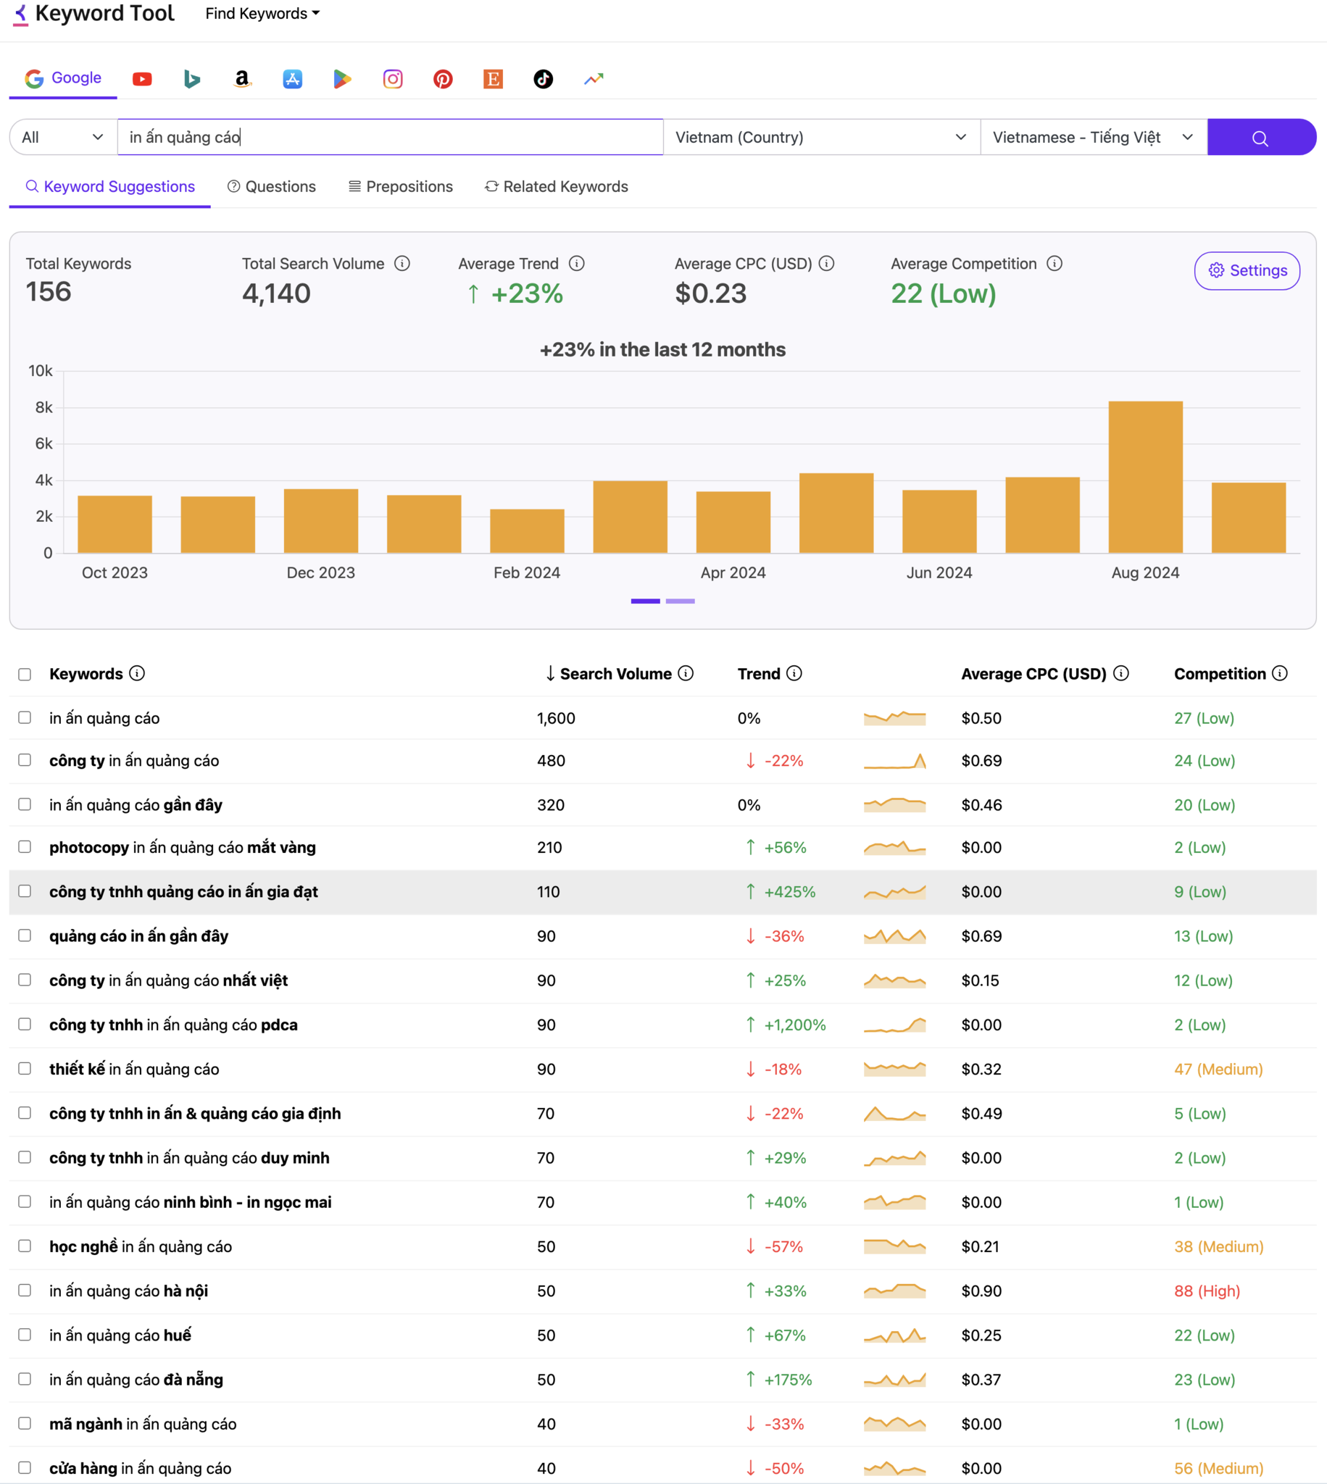Open info icon beside Keywords column
The height and width of the screenshot is (1484, 1327).
coord(137,672)
